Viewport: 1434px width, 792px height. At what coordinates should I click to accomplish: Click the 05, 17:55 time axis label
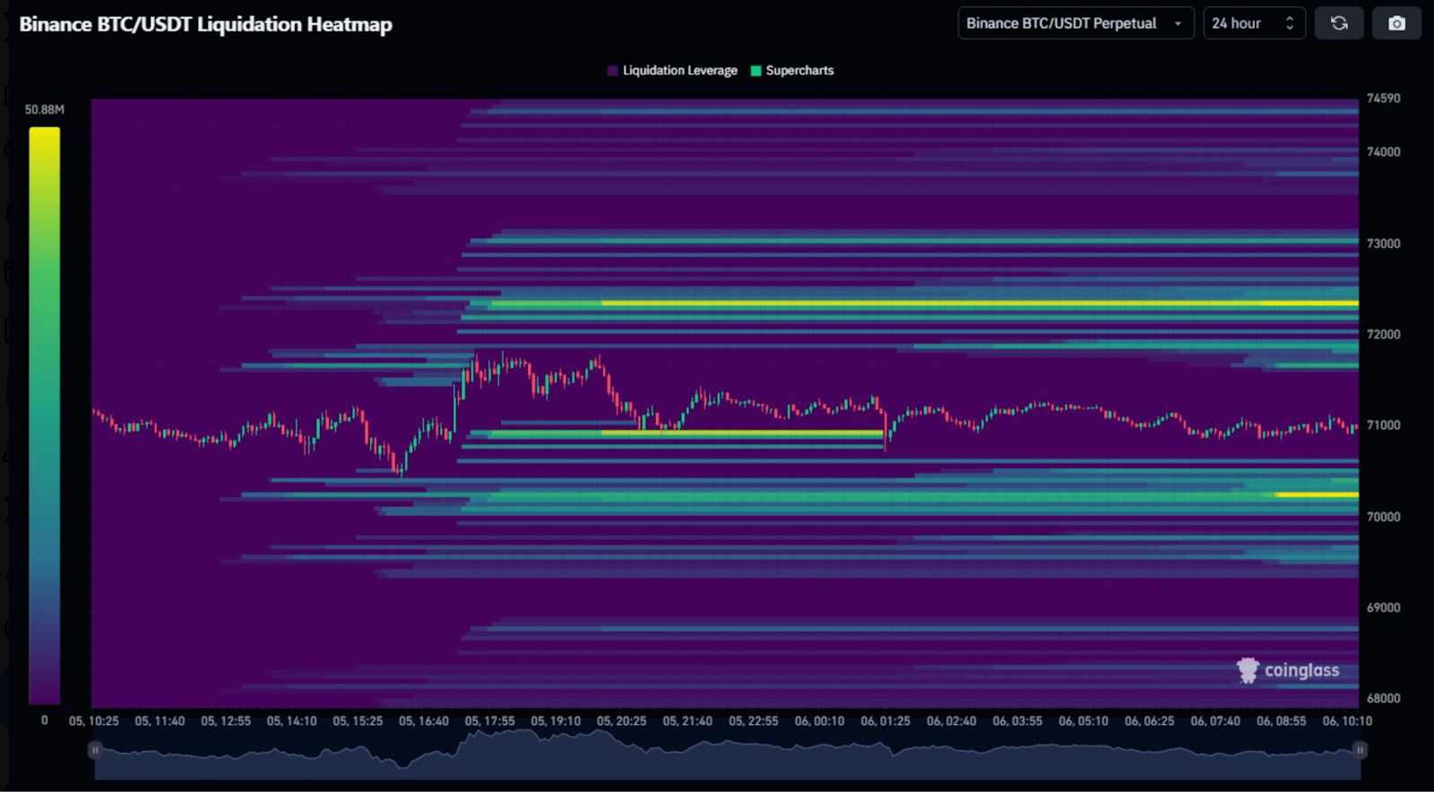click(x=489, y=721)
